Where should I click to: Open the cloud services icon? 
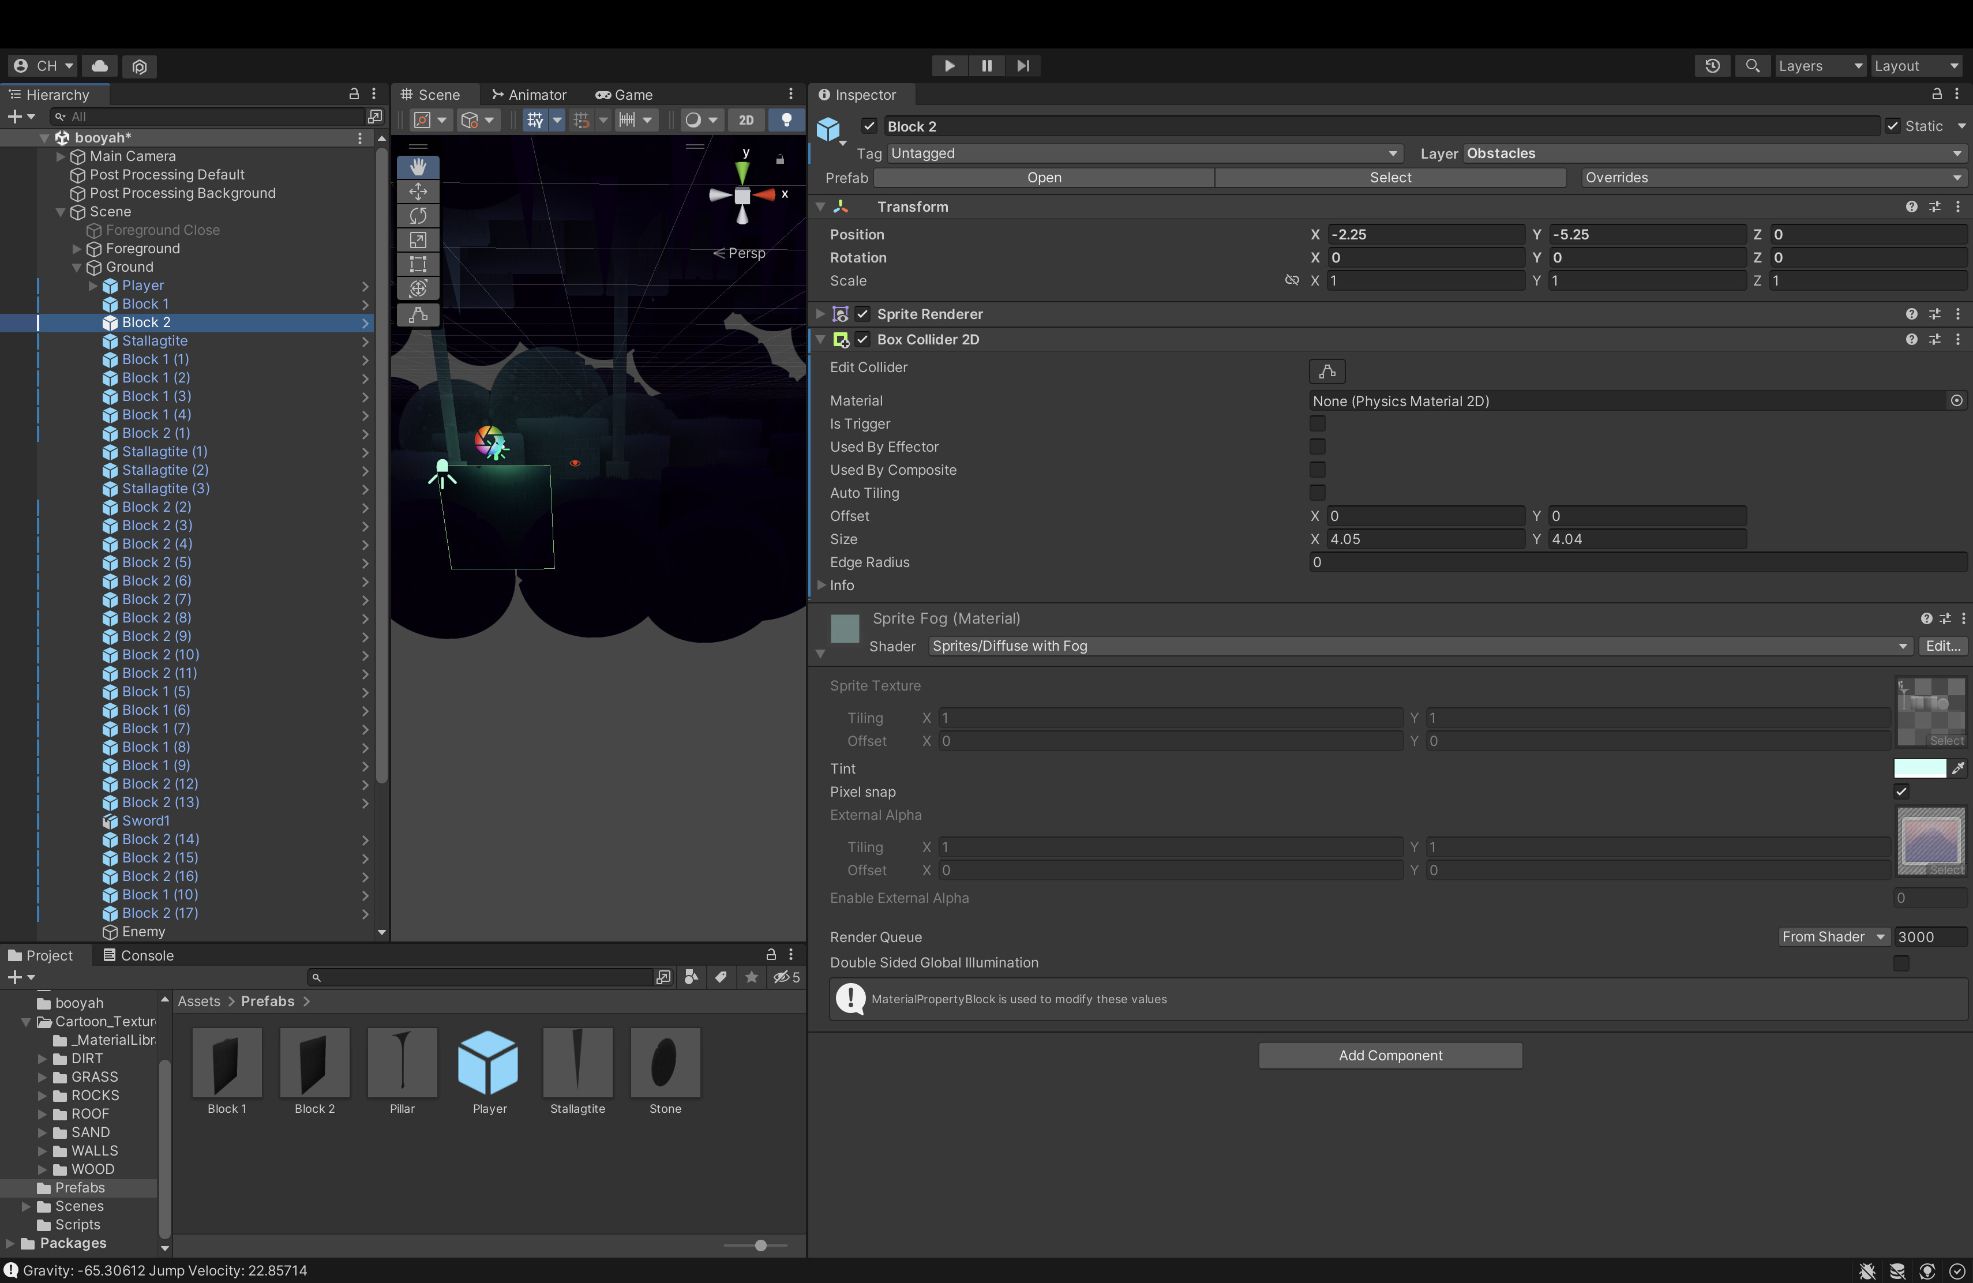pyautogui.click(x=99, y=65)
